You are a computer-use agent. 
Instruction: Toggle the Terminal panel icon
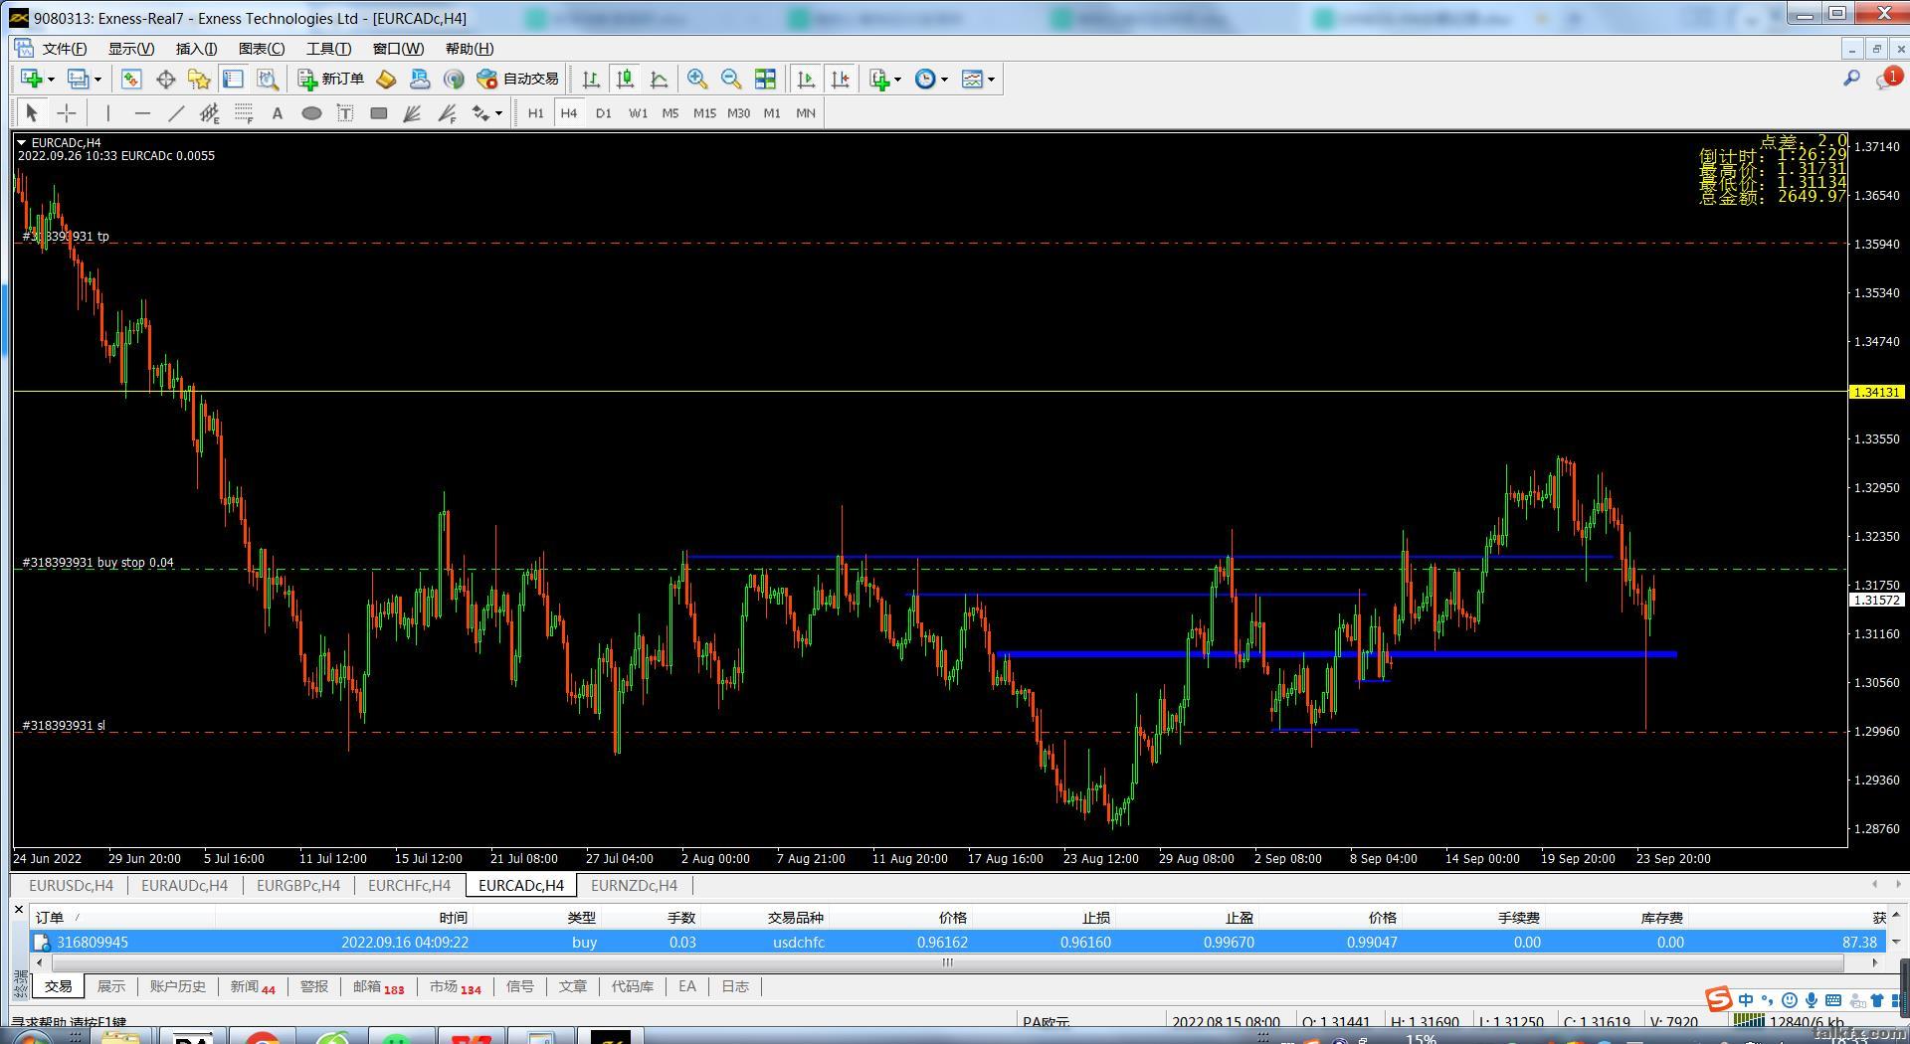tap(233, 79)
